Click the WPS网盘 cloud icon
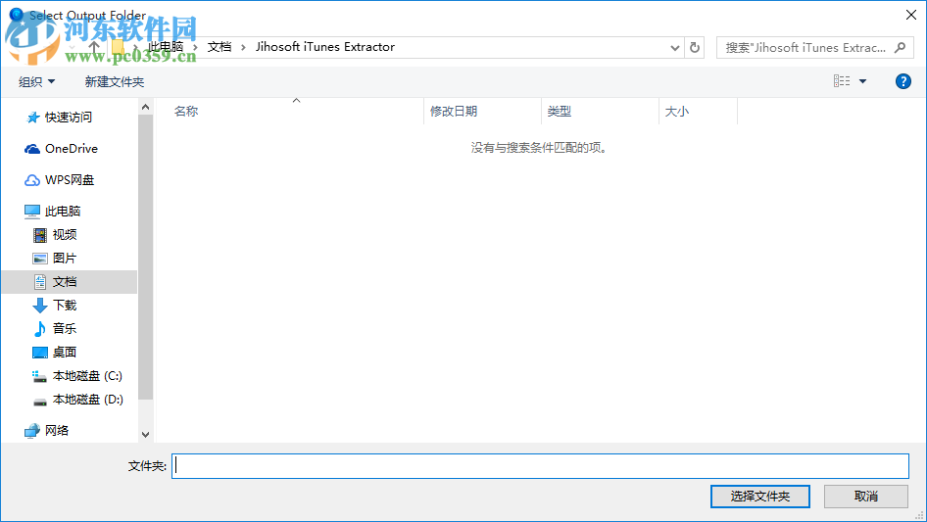927x522 pixels. pos(32,180)
